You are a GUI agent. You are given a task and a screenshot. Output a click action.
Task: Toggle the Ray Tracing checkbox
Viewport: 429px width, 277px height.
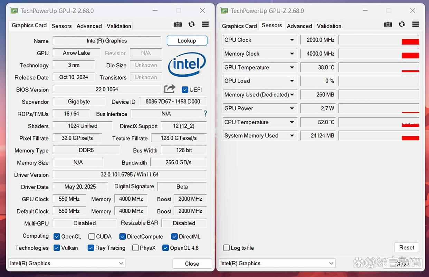pos(91,248)
